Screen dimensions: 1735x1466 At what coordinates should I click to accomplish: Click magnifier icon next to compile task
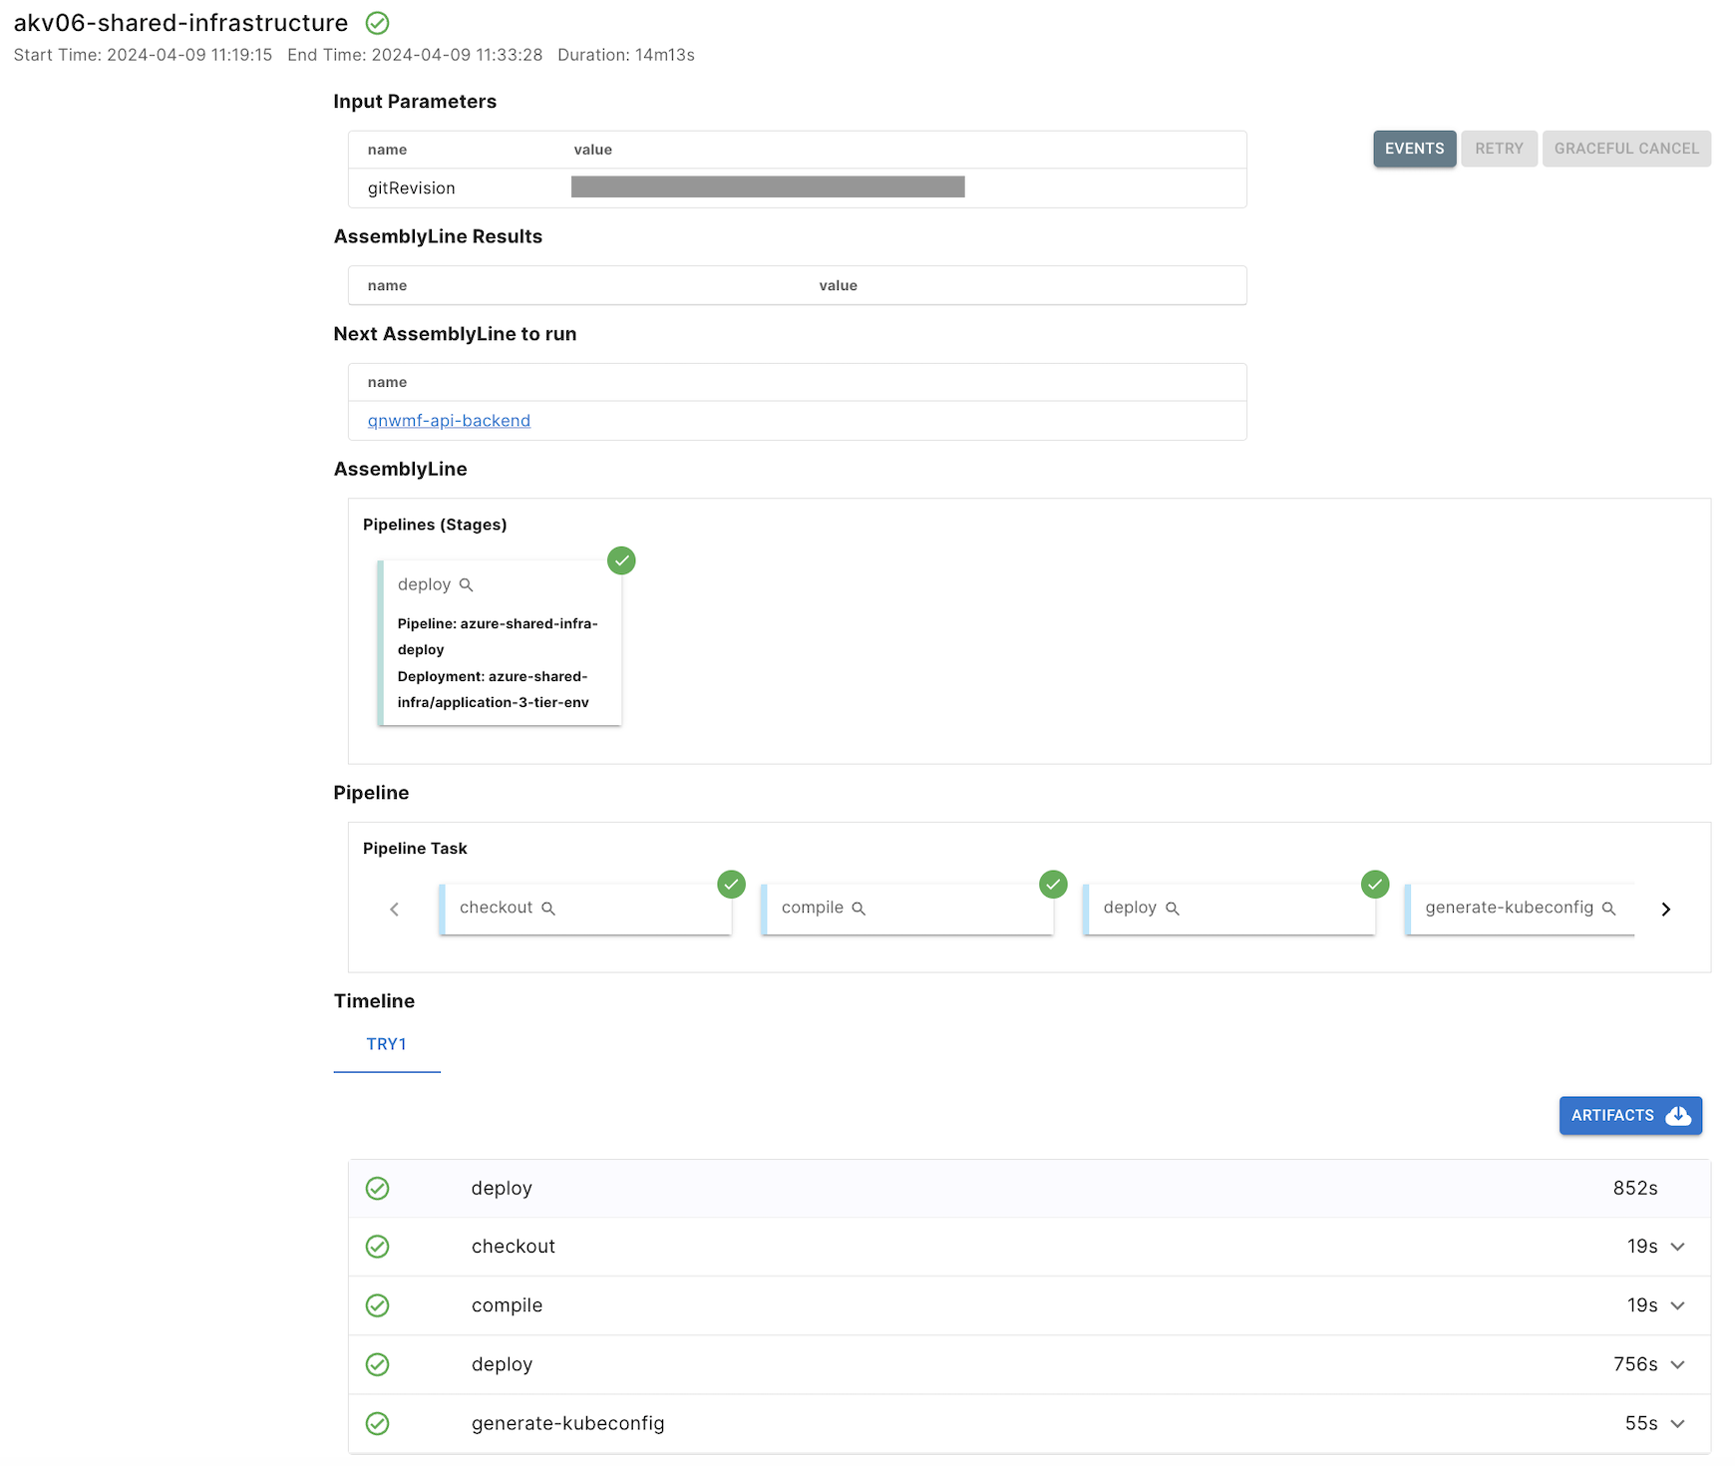(859, 909)
